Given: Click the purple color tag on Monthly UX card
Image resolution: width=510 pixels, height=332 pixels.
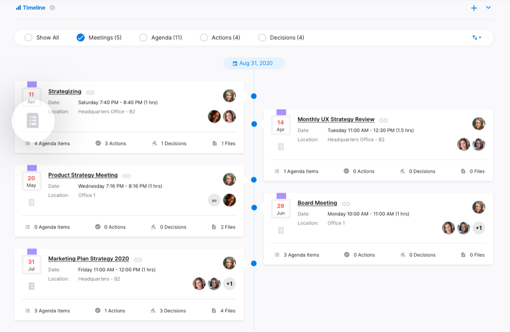Looking at the screenshot, I should [281, 112].
